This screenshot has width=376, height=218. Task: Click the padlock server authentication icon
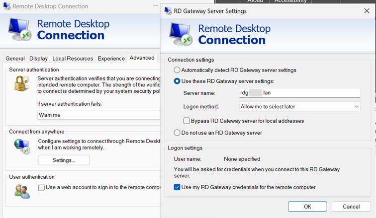[21, 83]
